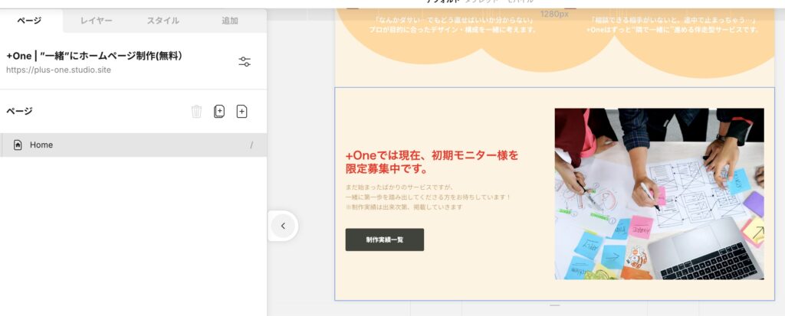Select the Home page row
The image size is (785, 316).
pos(133,145)
